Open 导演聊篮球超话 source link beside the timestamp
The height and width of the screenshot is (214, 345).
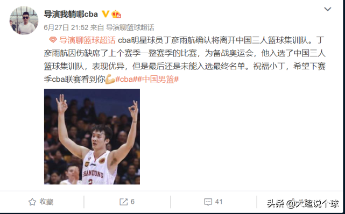[130, 27]
